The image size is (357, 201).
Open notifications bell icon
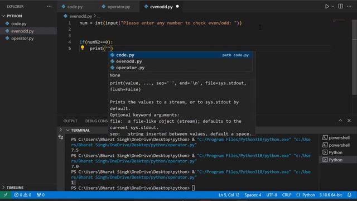pos(349,195)
